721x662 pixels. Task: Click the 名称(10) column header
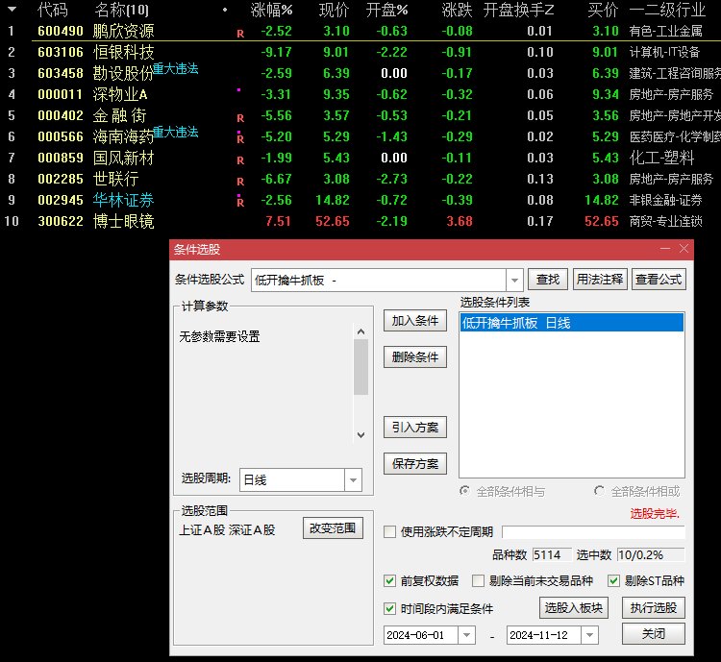click(121, 10)
